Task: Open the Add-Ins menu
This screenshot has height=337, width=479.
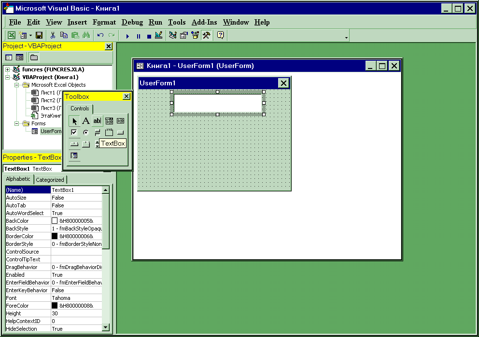Action: tap(204, 22)
